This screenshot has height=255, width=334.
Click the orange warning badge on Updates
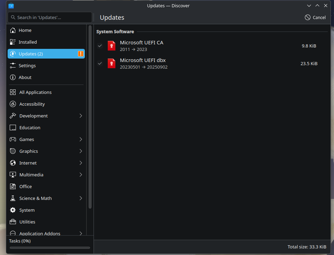click(81, 54)
